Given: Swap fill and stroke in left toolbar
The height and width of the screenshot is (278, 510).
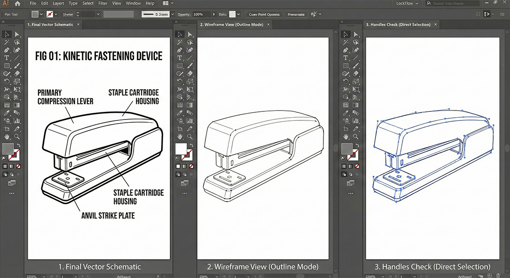Looking at the screenshot, I should tap(18, 145).
